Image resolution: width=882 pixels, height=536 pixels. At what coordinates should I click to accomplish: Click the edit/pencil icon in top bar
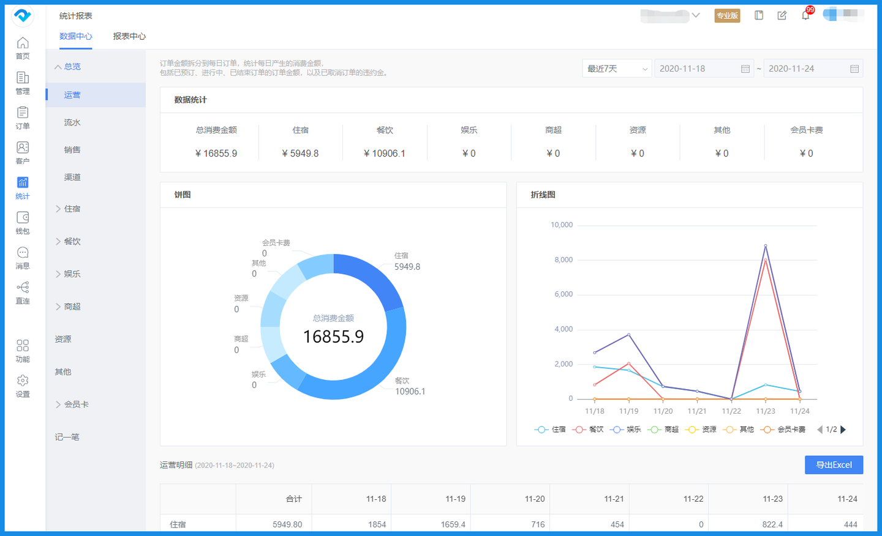click(782, 15)
